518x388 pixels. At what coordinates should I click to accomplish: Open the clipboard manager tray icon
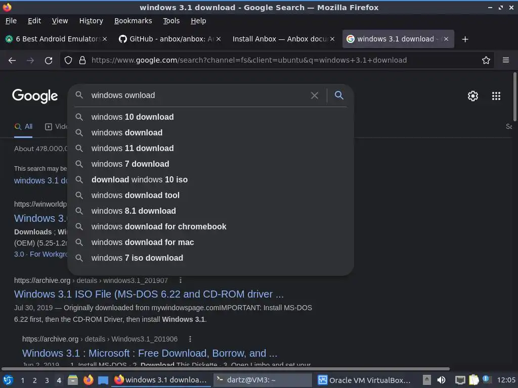473,380
